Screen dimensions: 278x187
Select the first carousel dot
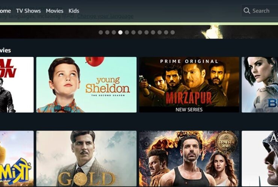tap(101, 32)
